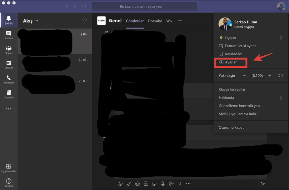Click the Genel channel title
The height and width of the screenshot is (190, 289).
pyautogui.click(x=115, y=20)
